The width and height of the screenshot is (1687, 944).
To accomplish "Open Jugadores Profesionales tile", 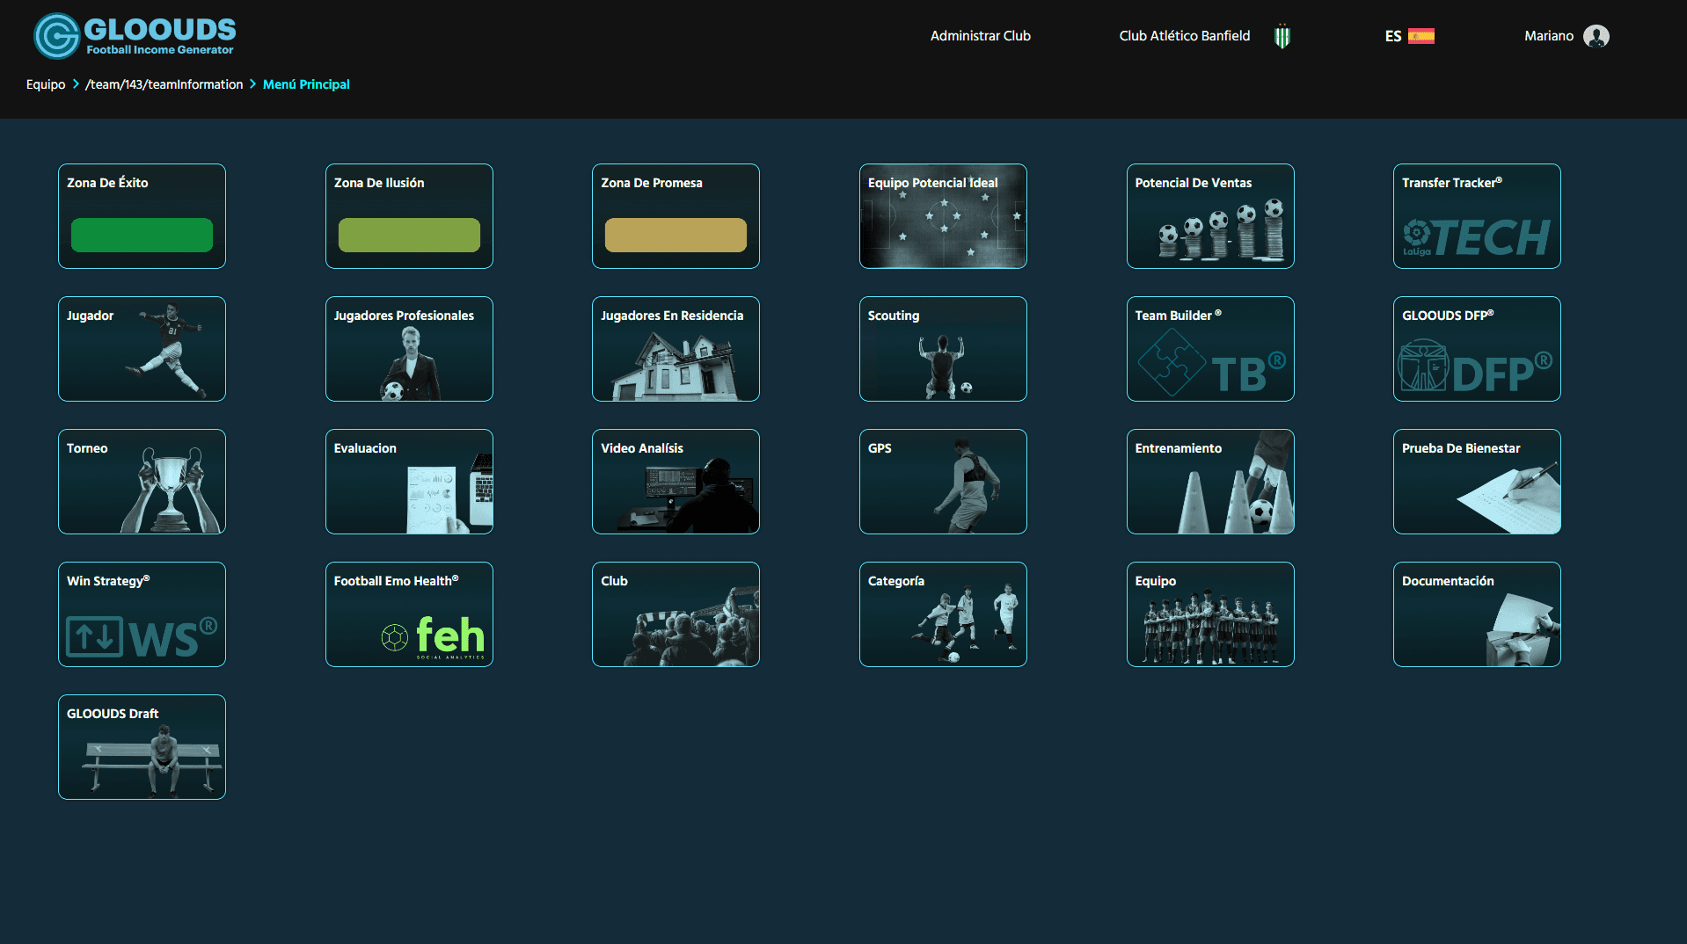I will pyautogui.click(x=409, y=349).
